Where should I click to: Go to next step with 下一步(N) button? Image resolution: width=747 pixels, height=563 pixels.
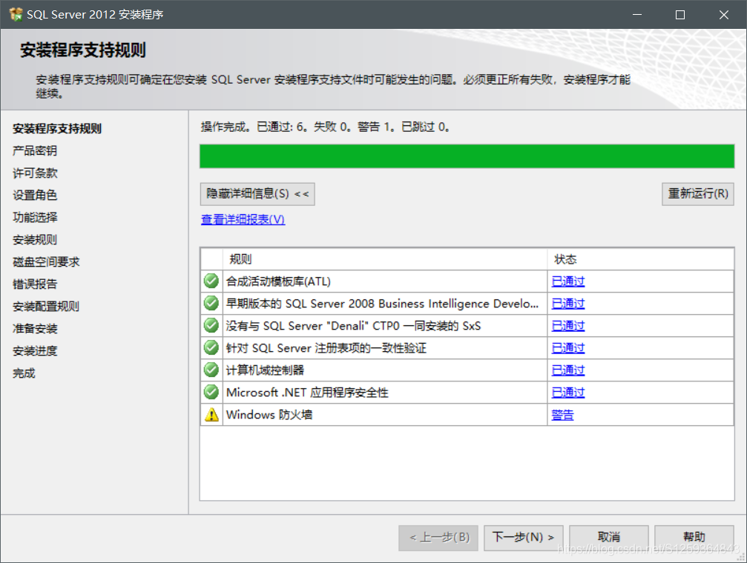524,538
